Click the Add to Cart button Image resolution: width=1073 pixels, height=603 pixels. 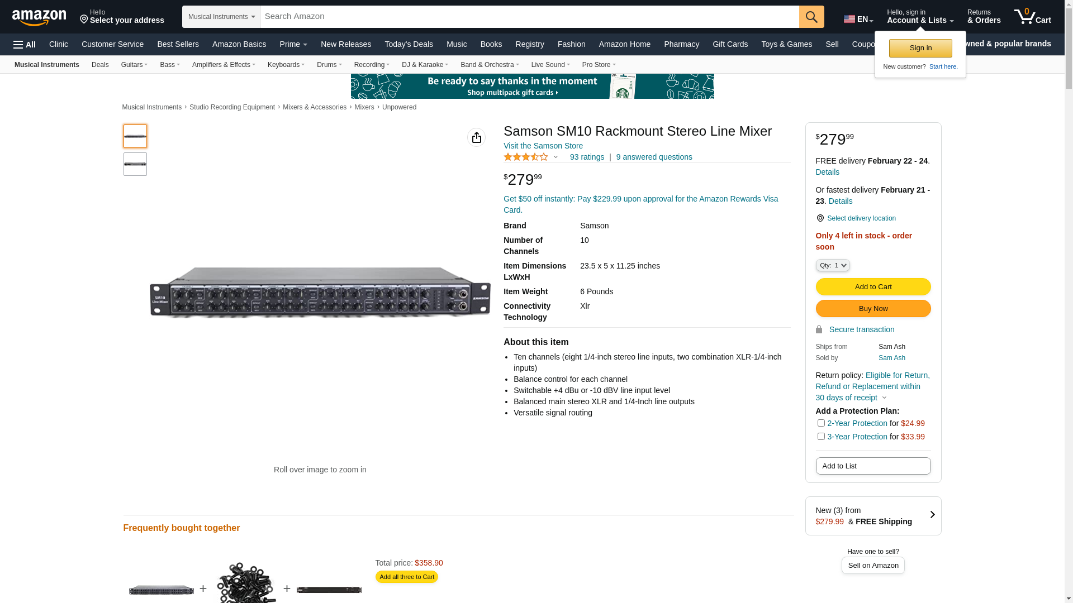pyautogui.click(x=873, y=287)
